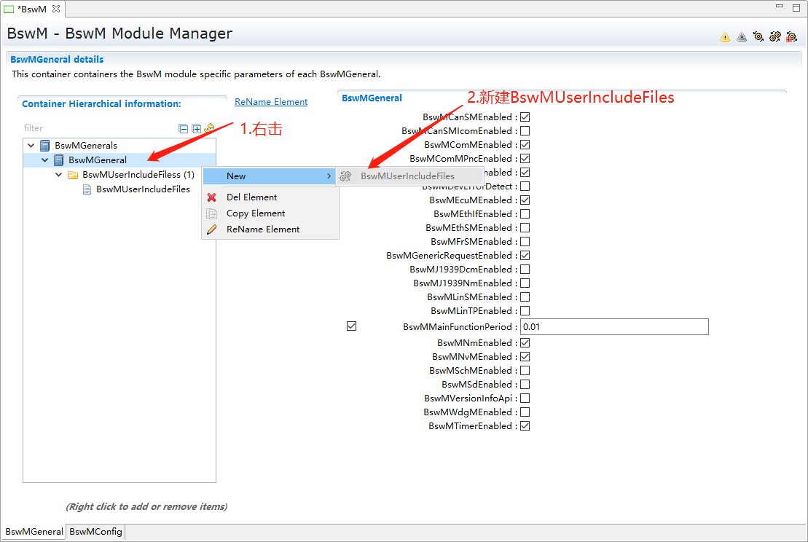
Task: Expand all tree nodes using plus icon
Action: (196, 128)
